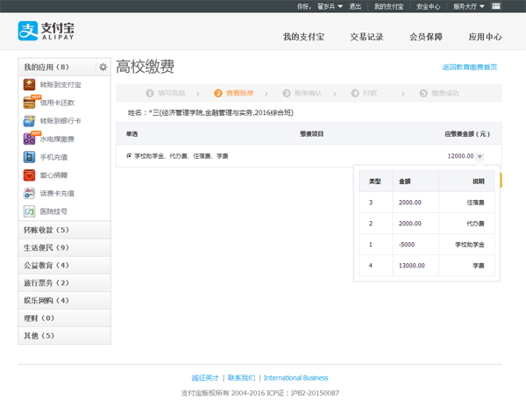Click the International Business footer link
The height and width of the screenshot is (414, 526).
click(x=296, y=378)
